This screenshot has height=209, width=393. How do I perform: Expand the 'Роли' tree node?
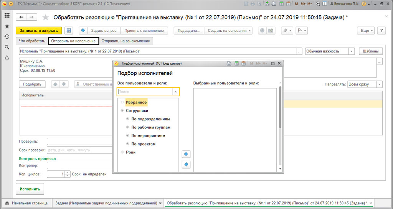122,152
